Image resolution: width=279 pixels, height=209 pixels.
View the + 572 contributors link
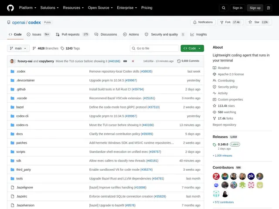tap(223, 202)
